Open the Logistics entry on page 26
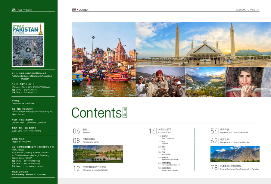Screen dimensions: 271x184 coord(163,142)
